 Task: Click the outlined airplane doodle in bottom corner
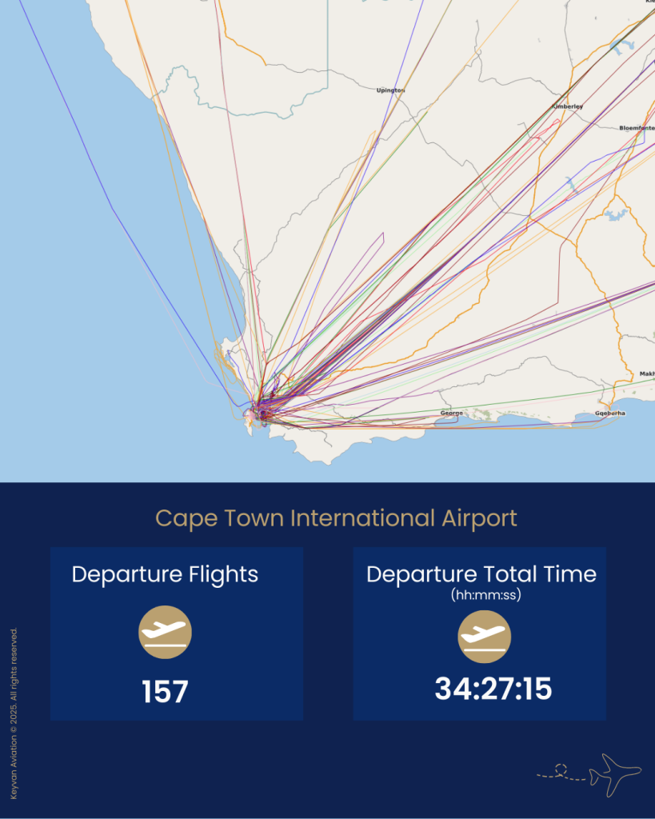click(x=614, y=773)
